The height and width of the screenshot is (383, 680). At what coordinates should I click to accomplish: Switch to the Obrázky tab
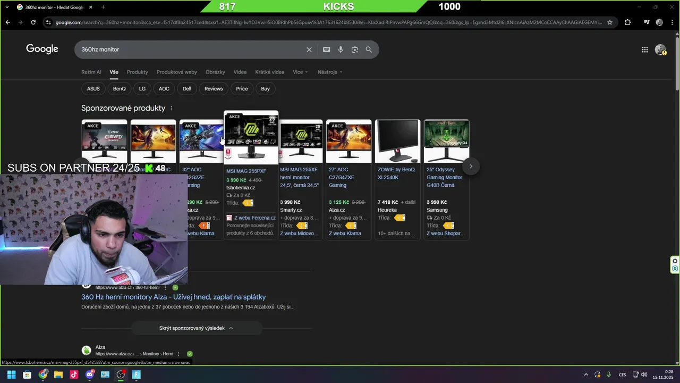(215, 72)
